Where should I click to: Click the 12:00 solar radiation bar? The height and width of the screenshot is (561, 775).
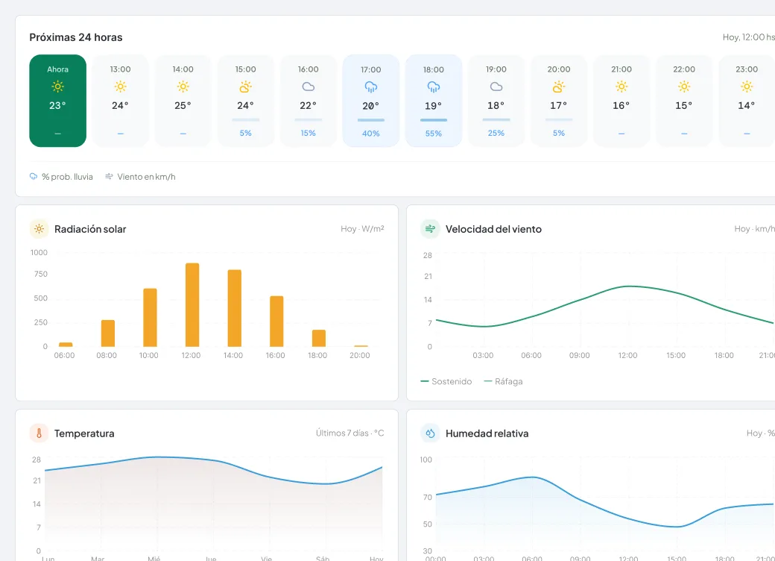192,304
